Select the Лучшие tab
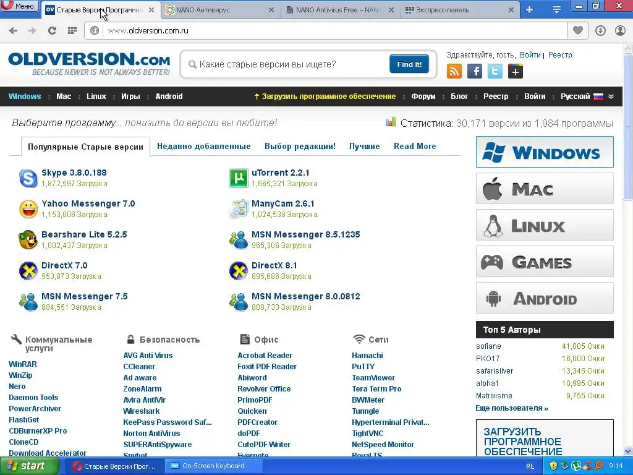The width and height of the screenshot is (633, 475). (x=364, y=146)
